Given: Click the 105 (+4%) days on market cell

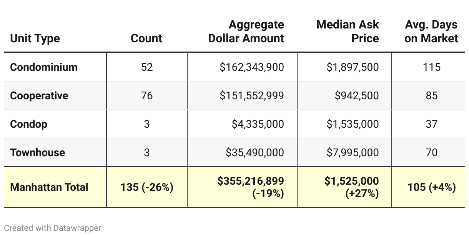Looking at the screenshot, I should coord(431,187).
